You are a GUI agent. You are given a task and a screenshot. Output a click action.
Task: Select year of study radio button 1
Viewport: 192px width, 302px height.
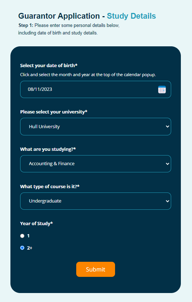[x=22, y=236]
